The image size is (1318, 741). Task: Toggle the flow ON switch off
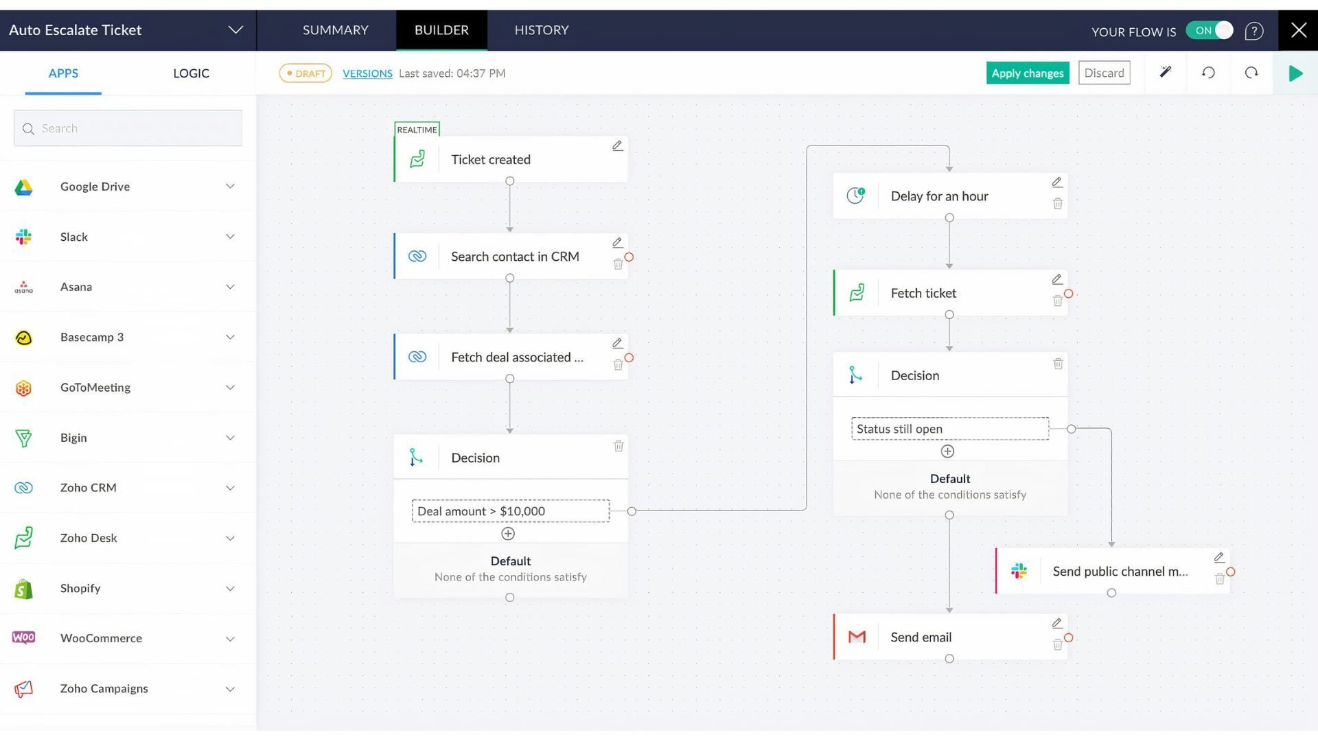tap(1210, 31)
